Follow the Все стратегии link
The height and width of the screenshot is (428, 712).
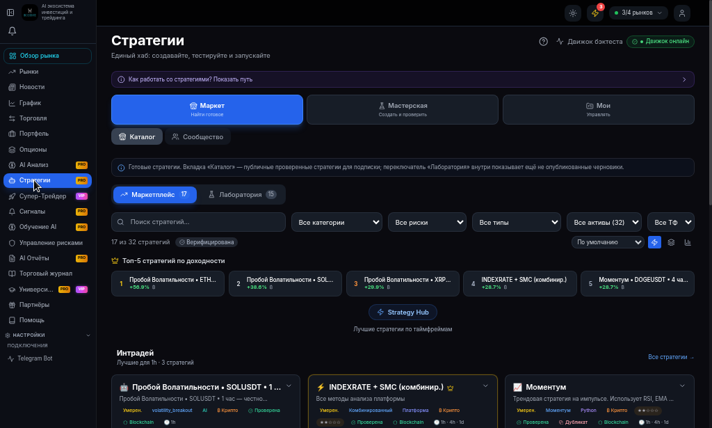coord(671,357)
